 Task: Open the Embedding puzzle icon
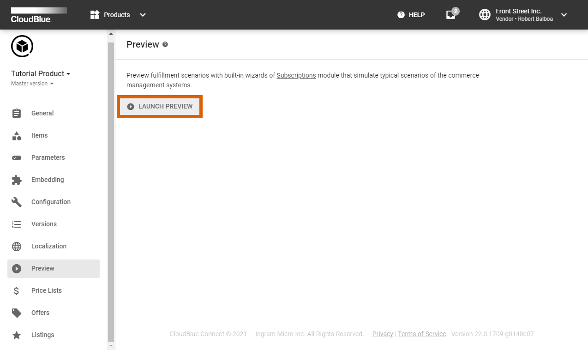tap(18, 180)
